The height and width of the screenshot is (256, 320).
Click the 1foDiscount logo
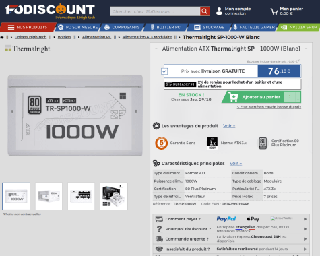pyautogui.click(x=50, y=11)
